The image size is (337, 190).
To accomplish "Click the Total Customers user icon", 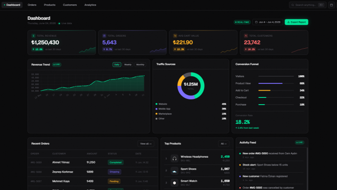I will 246,36.
